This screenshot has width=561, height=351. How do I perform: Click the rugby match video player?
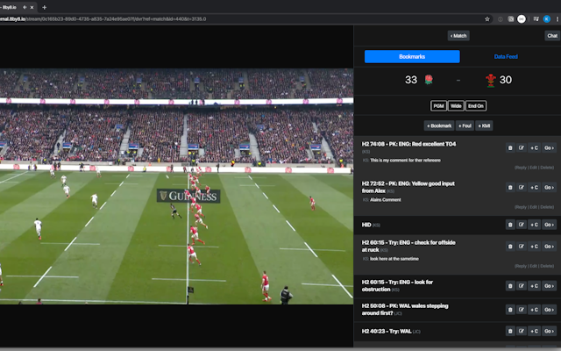pos(176,186)
